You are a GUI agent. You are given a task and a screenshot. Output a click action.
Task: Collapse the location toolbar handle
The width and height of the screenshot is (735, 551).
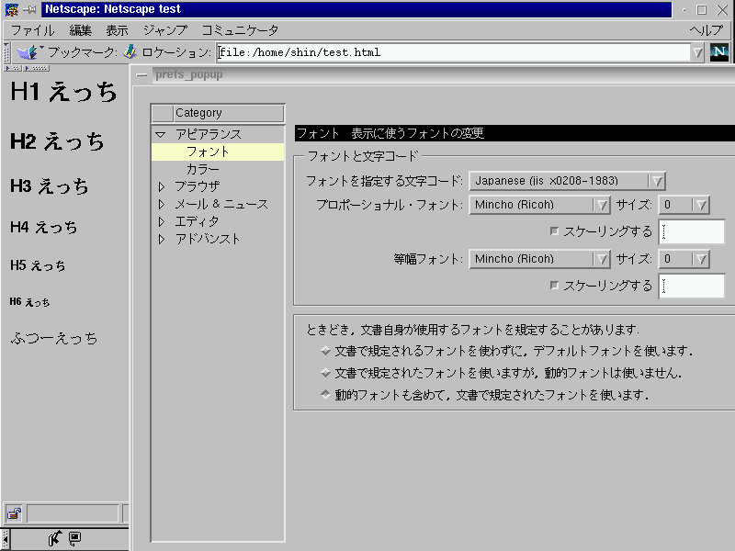pyautogui.click(x=6, y=52)
